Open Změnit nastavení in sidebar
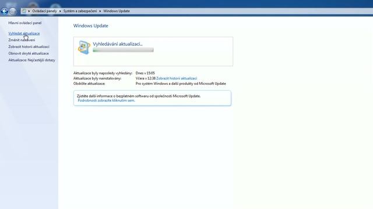373x209 pixels. point(22,40)
